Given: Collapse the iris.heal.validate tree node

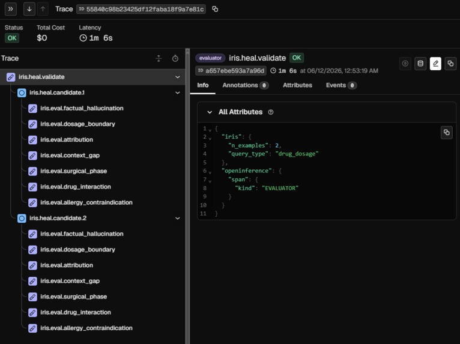Looking at the screenshot, I should pyautogui.click(x=178, y=77).
